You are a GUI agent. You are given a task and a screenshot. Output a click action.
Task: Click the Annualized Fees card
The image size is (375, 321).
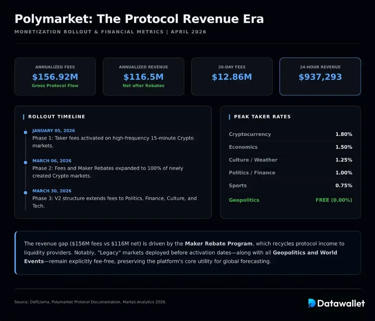[x=55, y=76]
